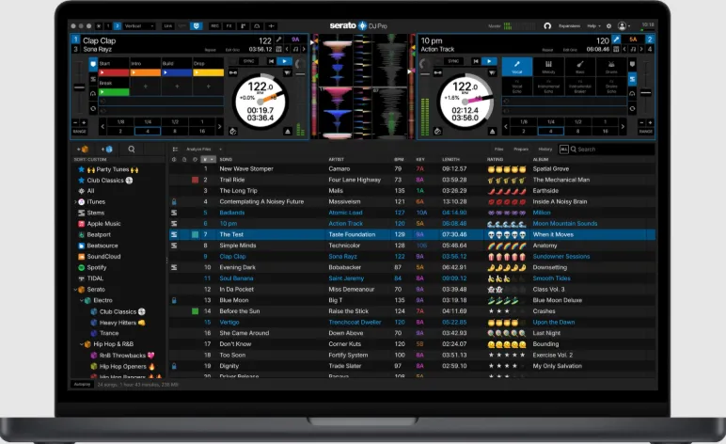Select the Drums stem pad
This screenshot has height=444, width=726.
point(611,67)
